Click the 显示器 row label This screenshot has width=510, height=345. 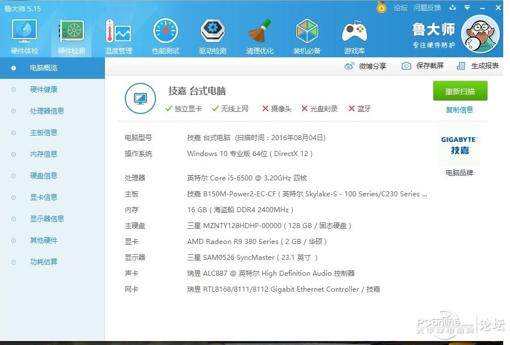coord(135,258)
